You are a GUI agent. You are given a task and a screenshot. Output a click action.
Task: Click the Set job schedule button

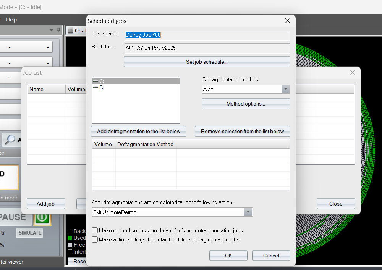point(207,62)
